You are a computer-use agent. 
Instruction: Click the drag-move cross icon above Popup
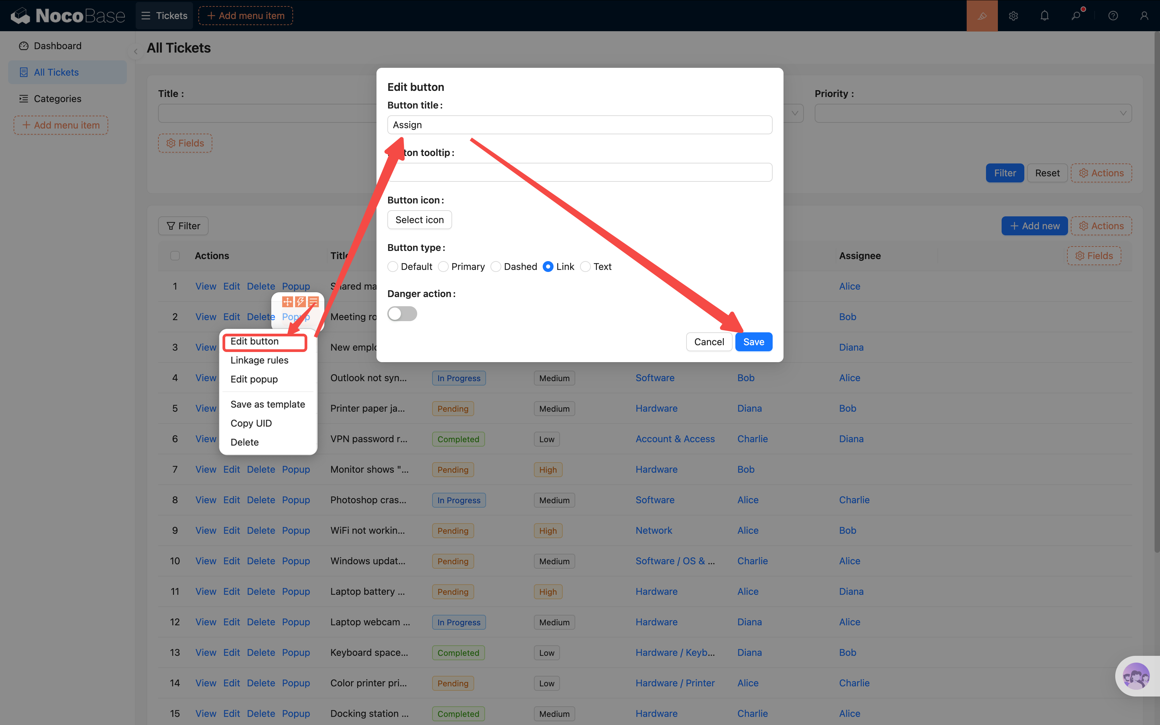287,301
